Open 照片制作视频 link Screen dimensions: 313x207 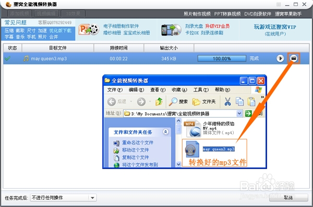197,14
